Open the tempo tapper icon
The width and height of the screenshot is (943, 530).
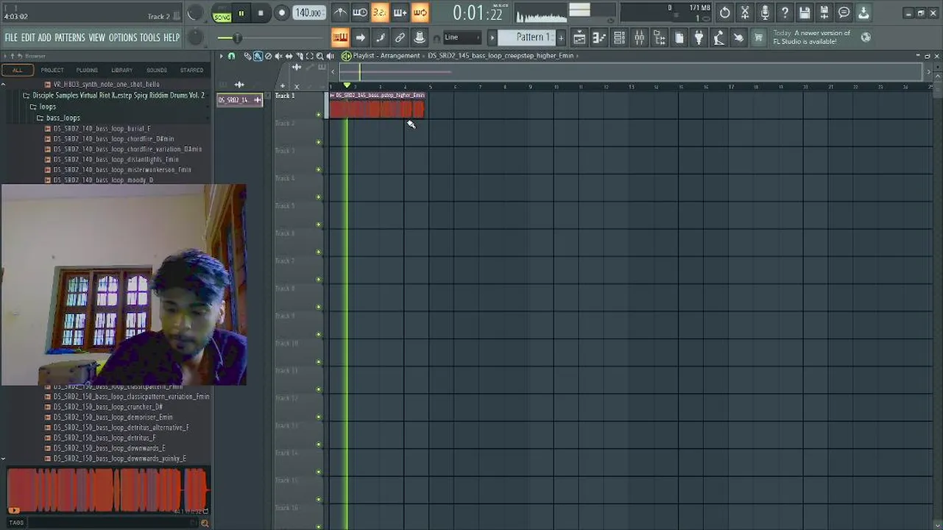(718, 38)
